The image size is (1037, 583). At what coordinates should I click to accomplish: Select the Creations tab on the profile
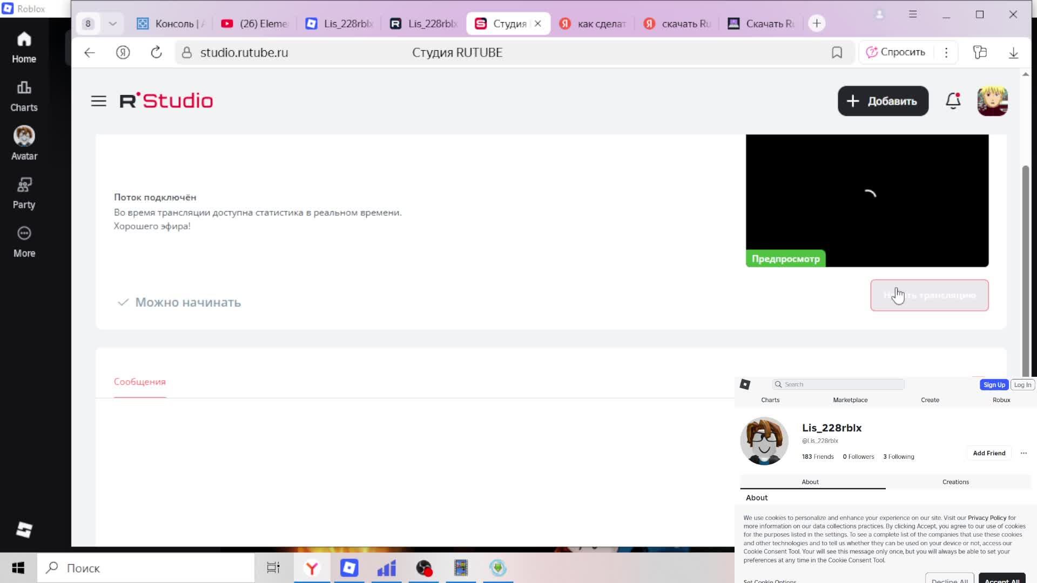(955, 482)
